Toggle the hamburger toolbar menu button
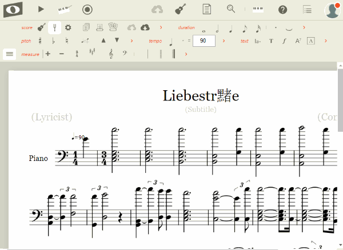This screenshot has height=250, width=343. [9, 54]
